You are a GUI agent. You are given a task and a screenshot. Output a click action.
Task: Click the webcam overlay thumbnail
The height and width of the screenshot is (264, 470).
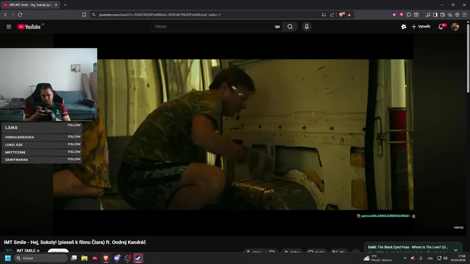click(x=48, y=84)
